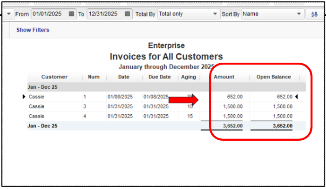Click the Num column header
Screen dimensions: 326x189
coord(94,77)
